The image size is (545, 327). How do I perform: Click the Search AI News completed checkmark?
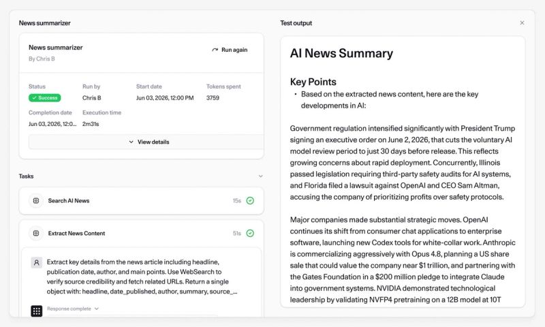[250, 200]
